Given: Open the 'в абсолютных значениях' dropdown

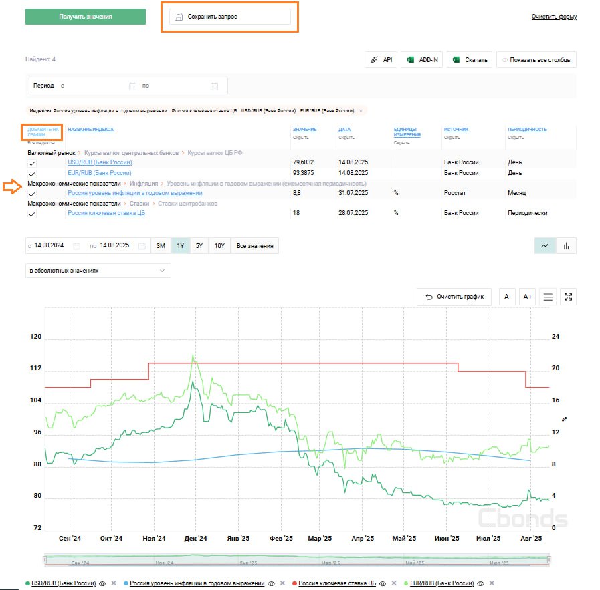Looking at the screenshot, I should 98,271.
